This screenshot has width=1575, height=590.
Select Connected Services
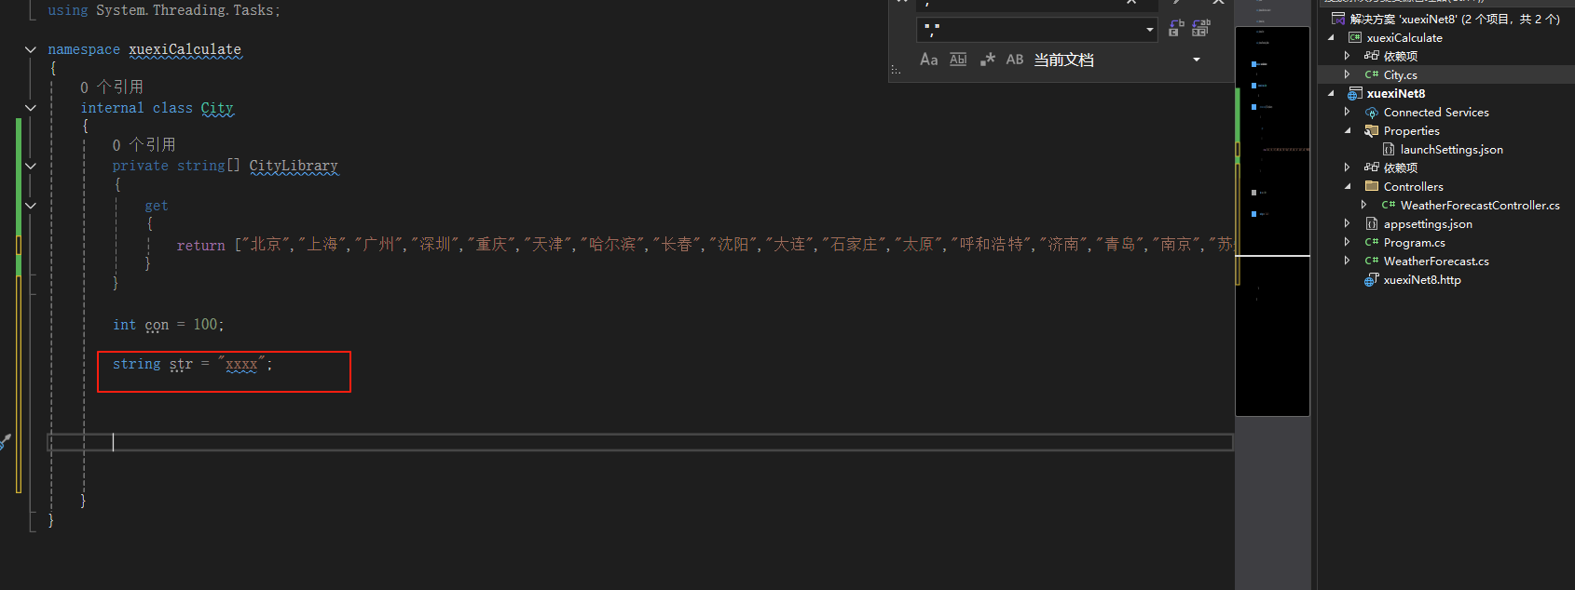coord(1436,112)
